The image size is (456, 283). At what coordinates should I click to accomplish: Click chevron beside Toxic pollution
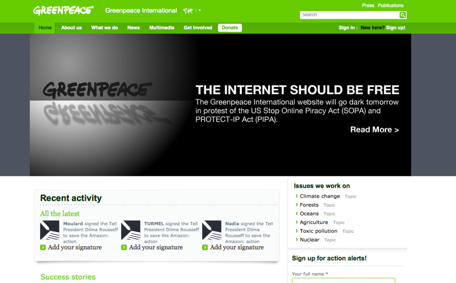click(297, 231)
